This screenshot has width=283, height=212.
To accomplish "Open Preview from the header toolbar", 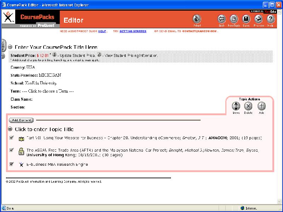I will (x=259, y=19).
